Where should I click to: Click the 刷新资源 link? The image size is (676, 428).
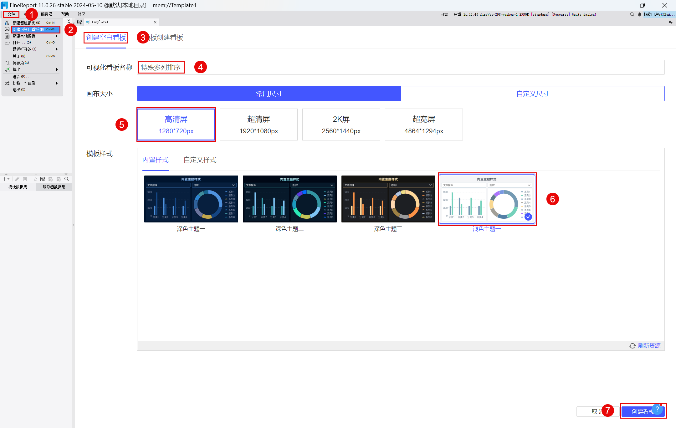pyautogui.click(x=649, y=346)
